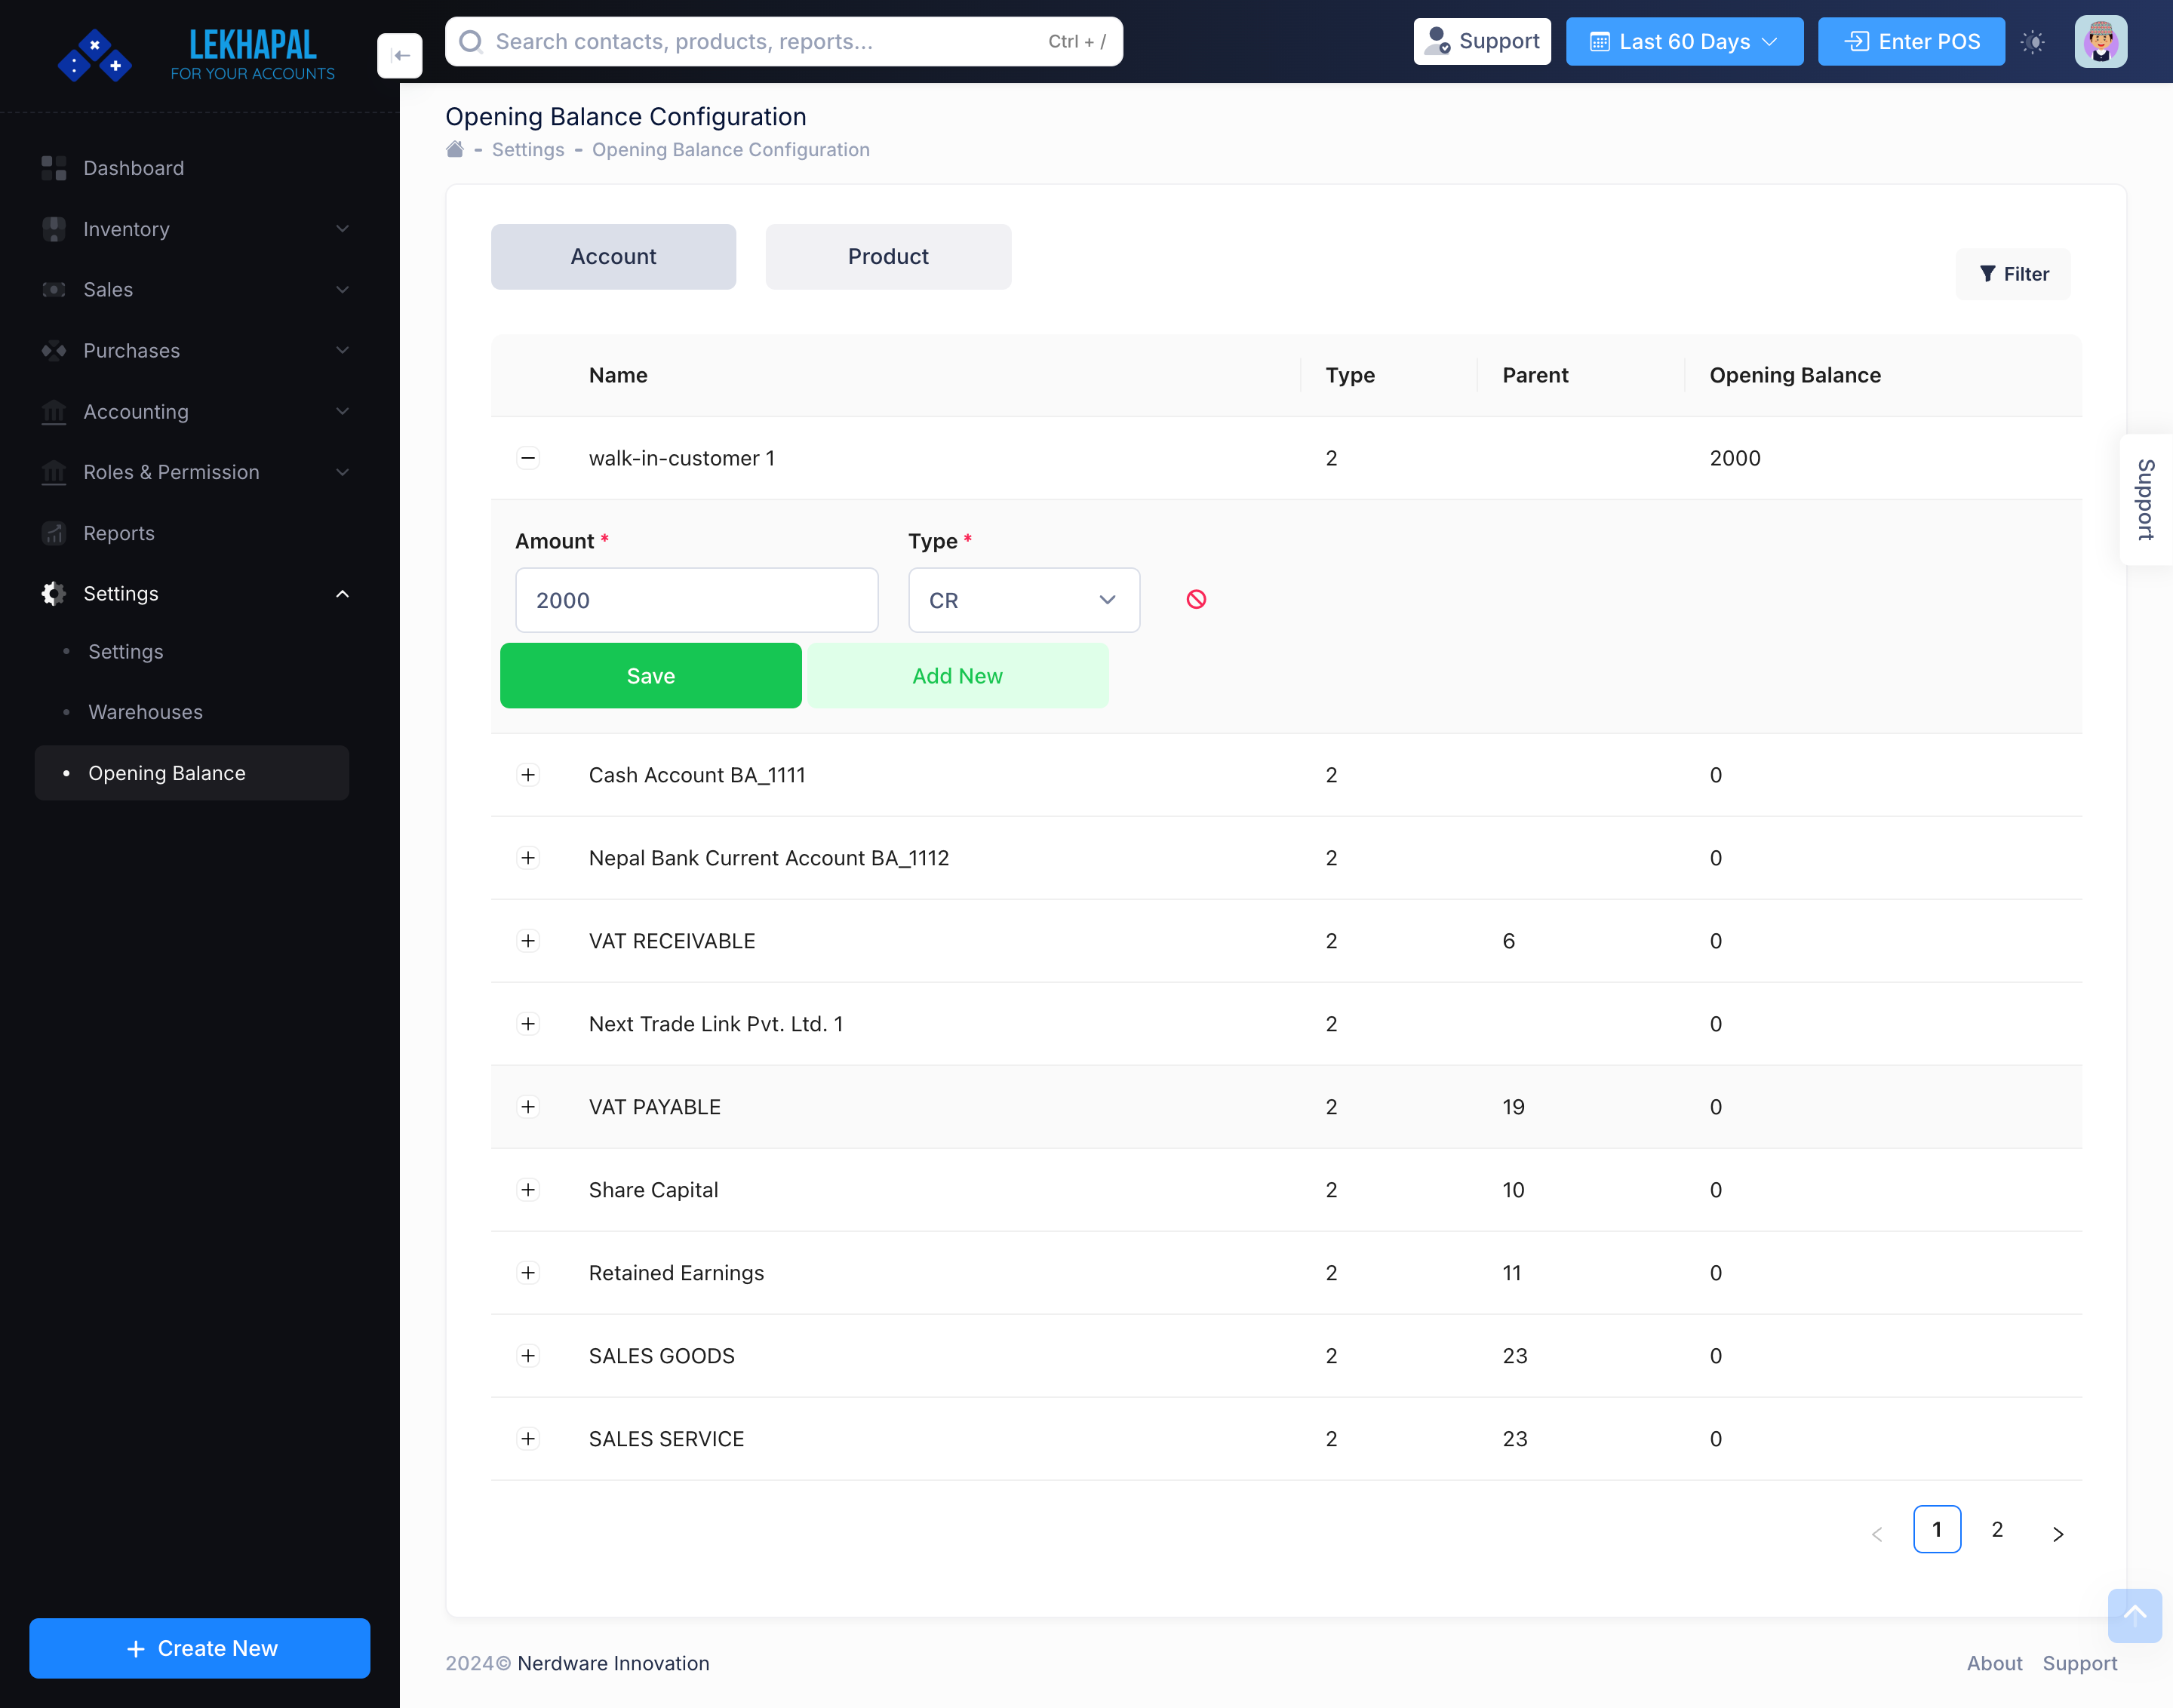Screen dimensions: 2173x1708
Task: Select the Account tab
Action: click(613, 256)
